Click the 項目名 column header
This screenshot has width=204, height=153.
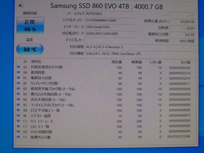tap(36, 62)
